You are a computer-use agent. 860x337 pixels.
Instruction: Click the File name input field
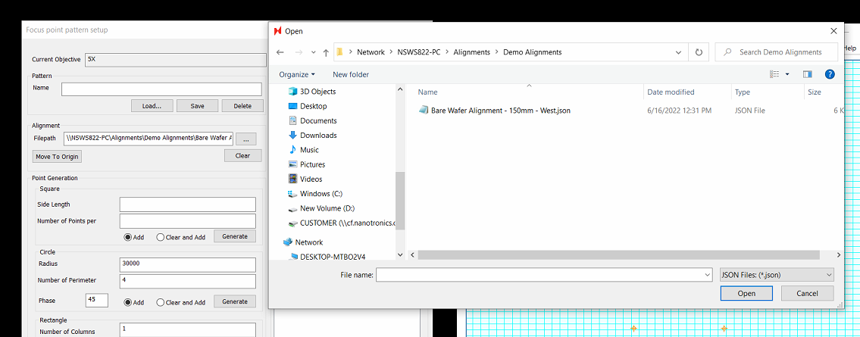tap(543, 275)
